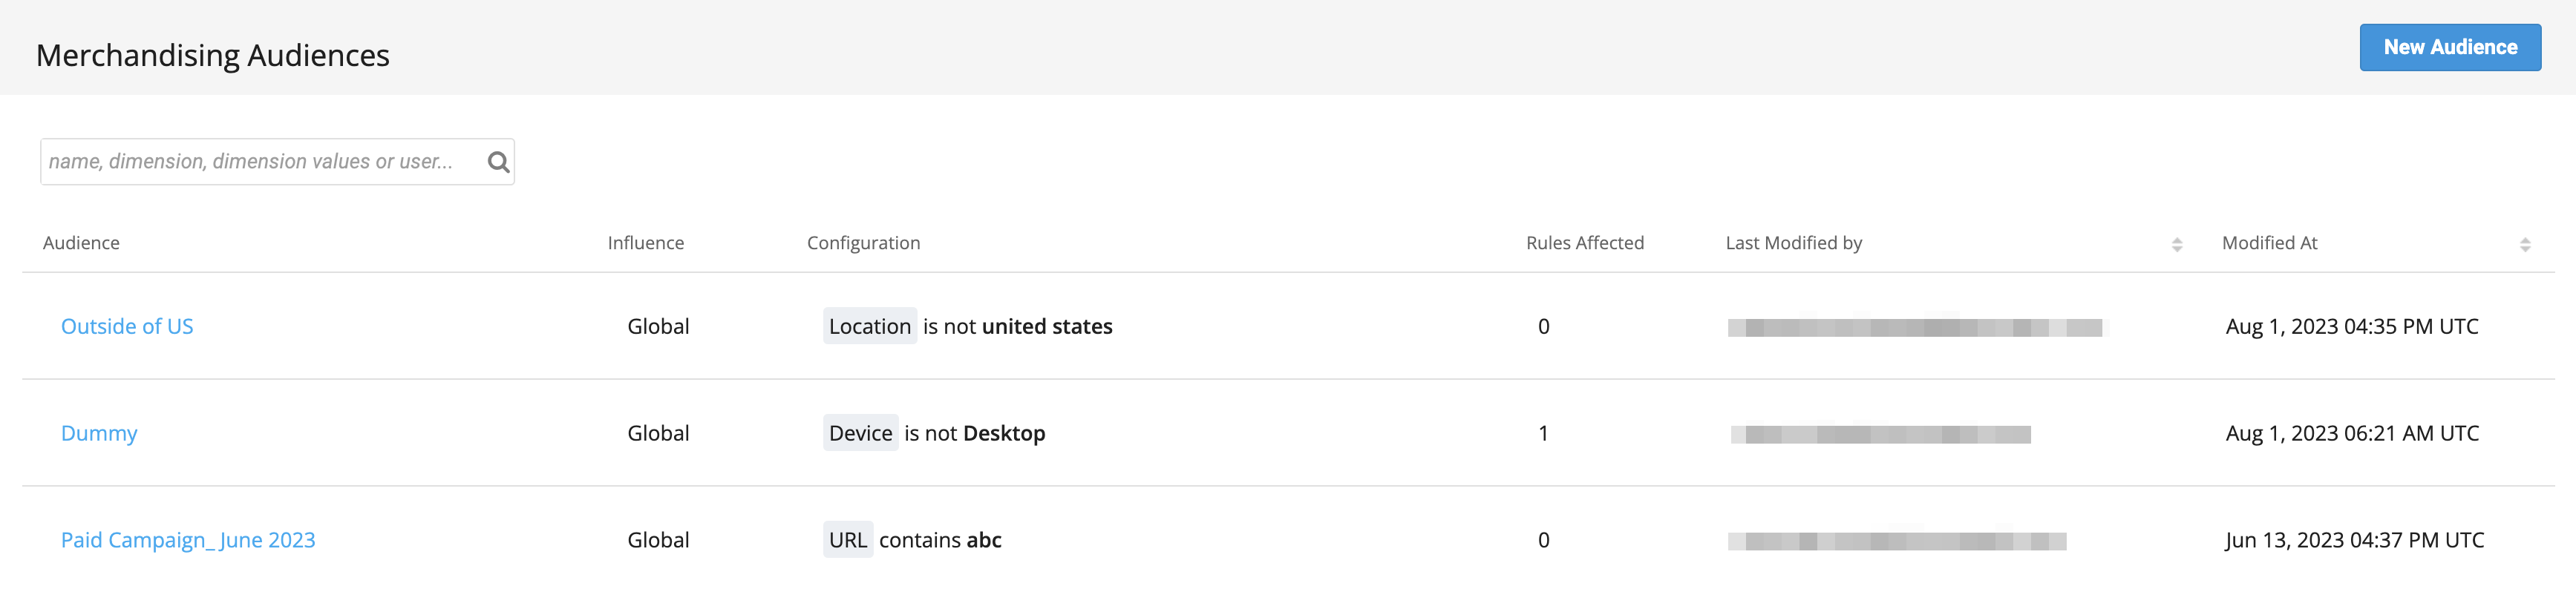Open the Dummy audience link
Screen dimensions: 2576x589
click(x=99, y=433)
